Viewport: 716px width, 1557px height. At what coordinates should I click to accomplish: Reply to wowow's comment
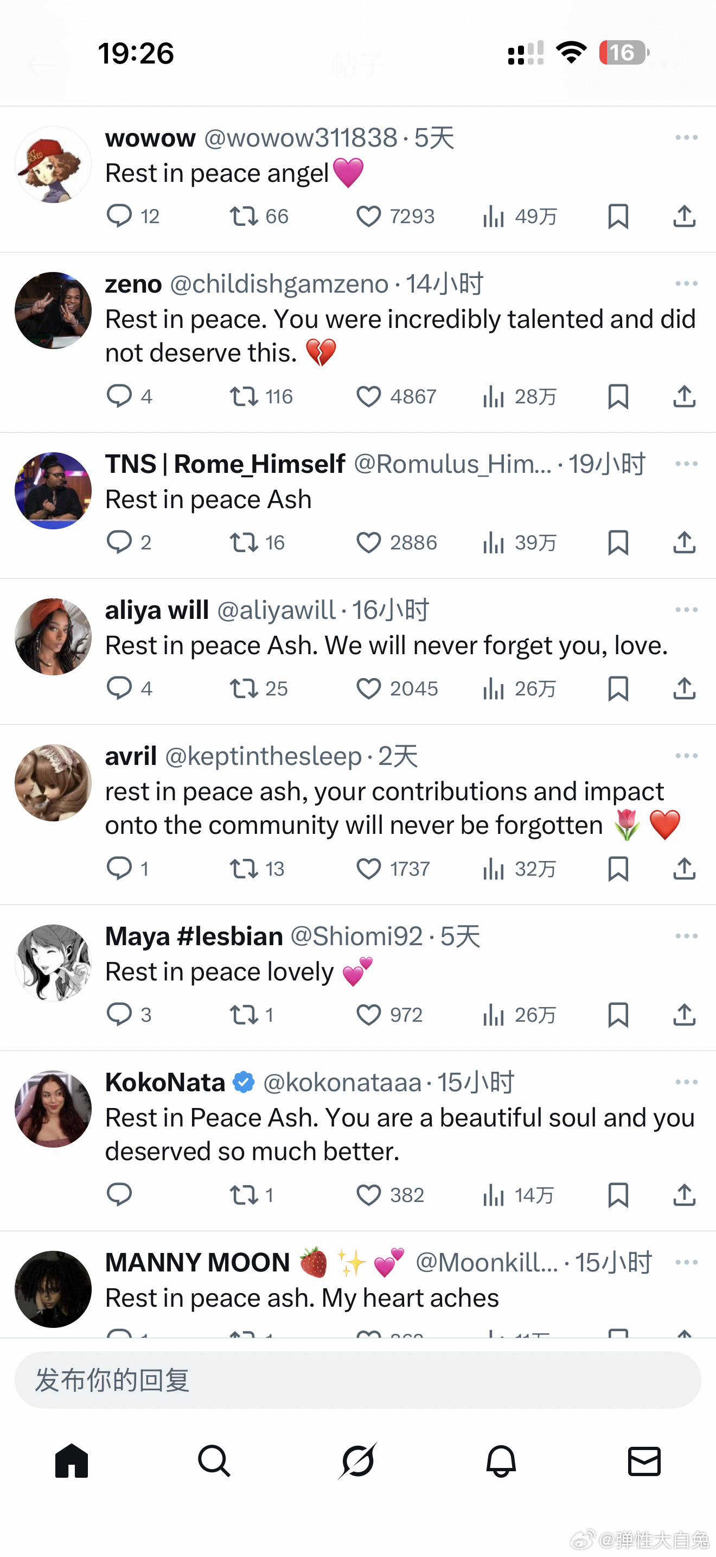pyautogui.click(x=119, y=217)
